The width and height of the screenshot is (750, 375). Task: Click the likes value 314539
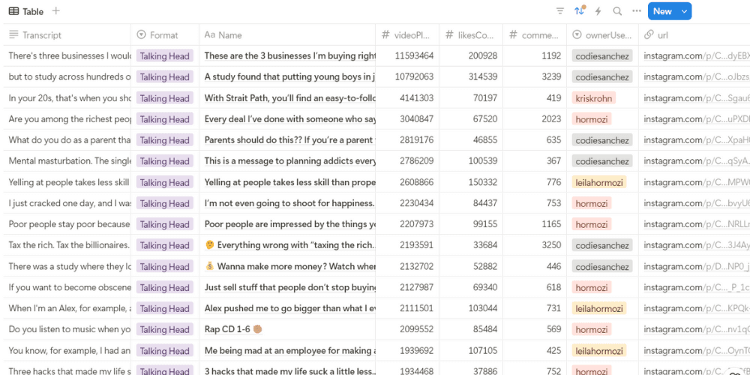tap(482, 77)
